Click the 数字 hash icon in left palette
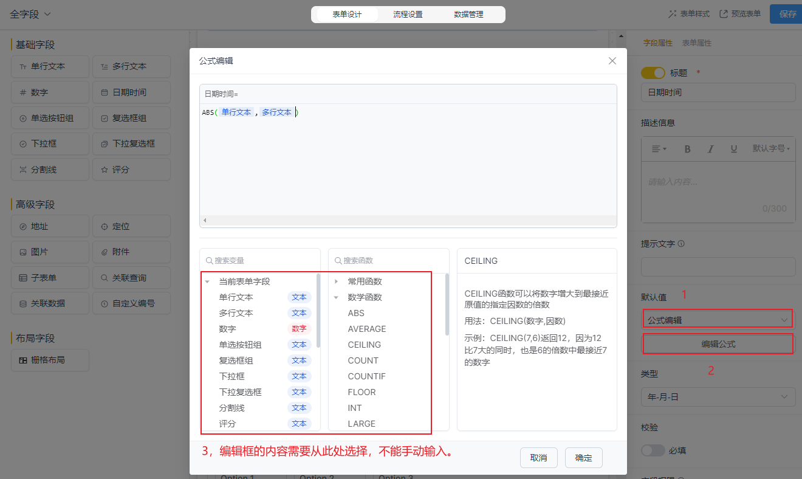The image size is (802, 479). click(x=23, y=92)
